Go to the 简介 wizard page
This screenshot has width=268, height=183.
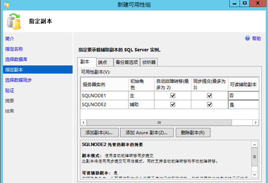point(10,39)
